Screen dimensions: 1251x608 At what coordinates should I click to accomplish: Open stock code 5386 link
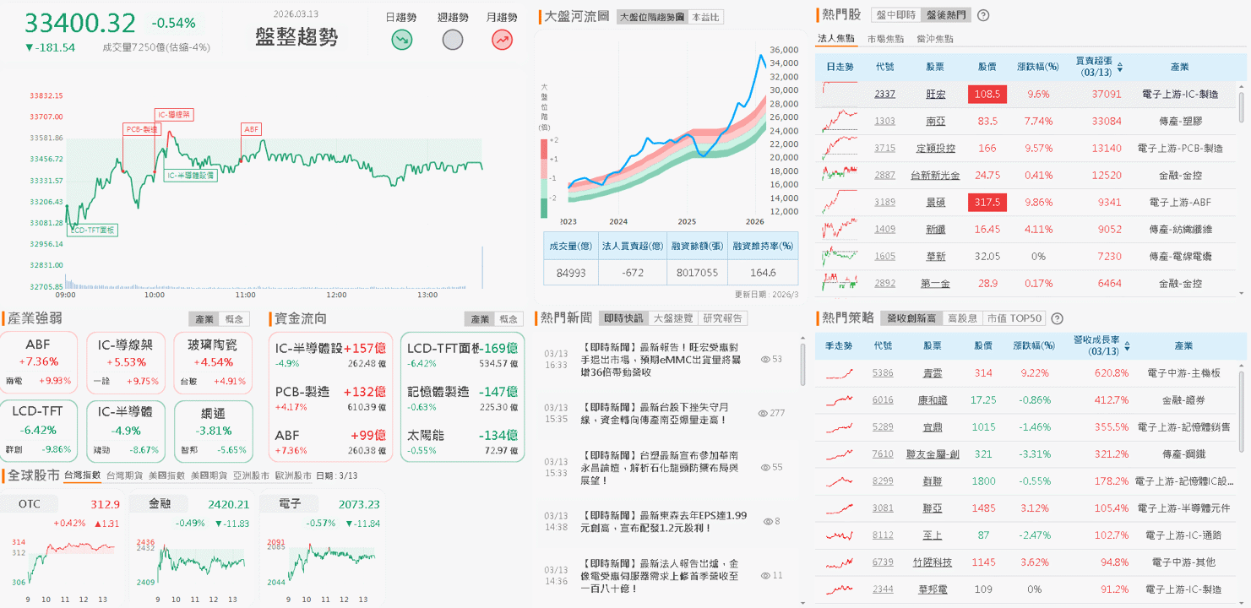click(883, 373)
